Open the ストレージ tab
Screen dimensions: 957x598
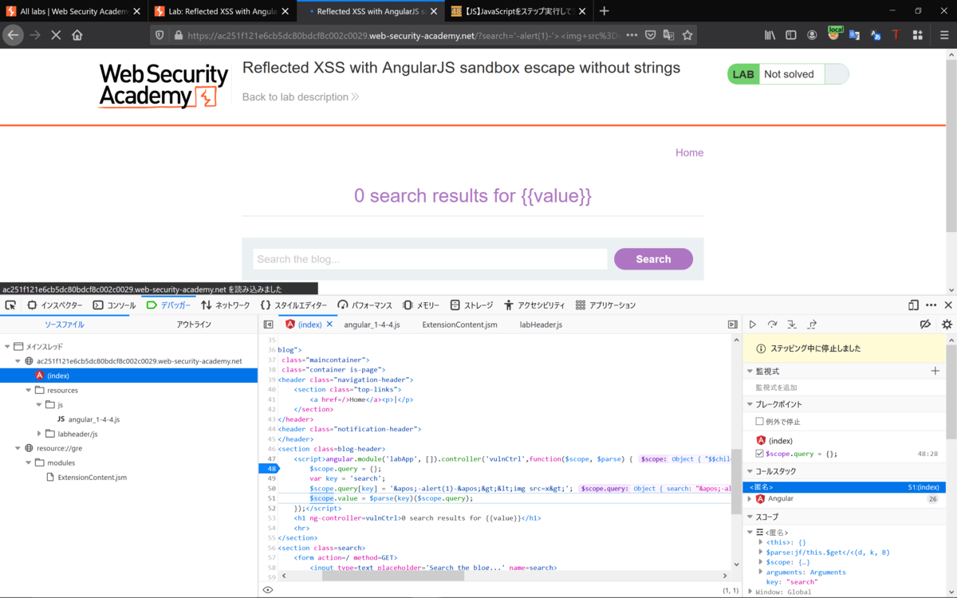tap(472, 305)
